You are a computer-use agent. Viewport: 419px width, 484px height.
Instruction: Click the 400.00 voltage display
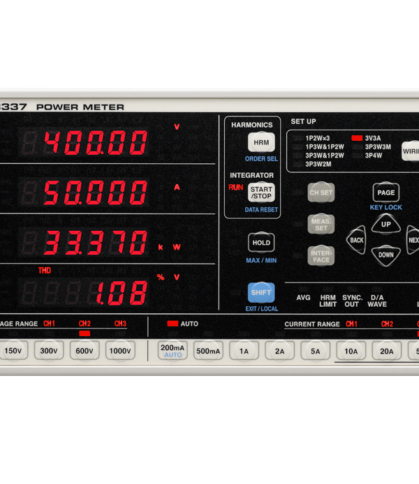(96, 142)
